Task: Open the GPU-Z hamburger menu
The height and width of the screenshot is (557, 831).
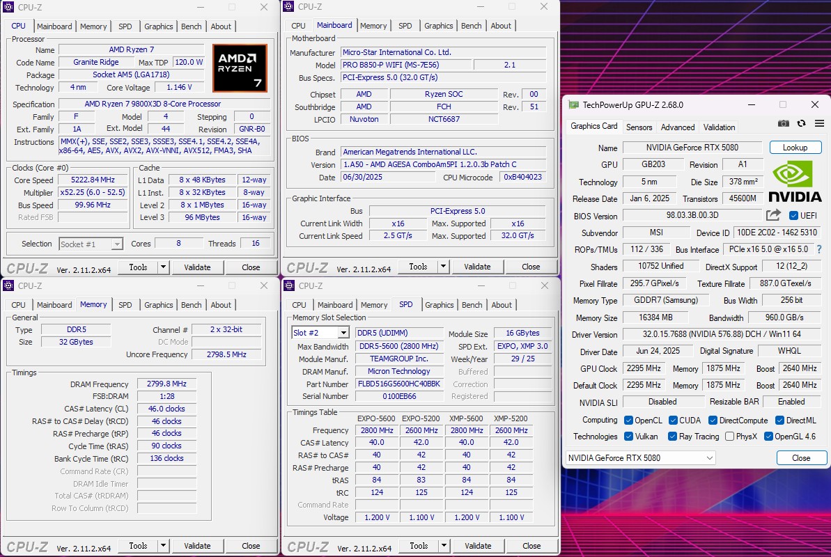Action: coord(818,123)
